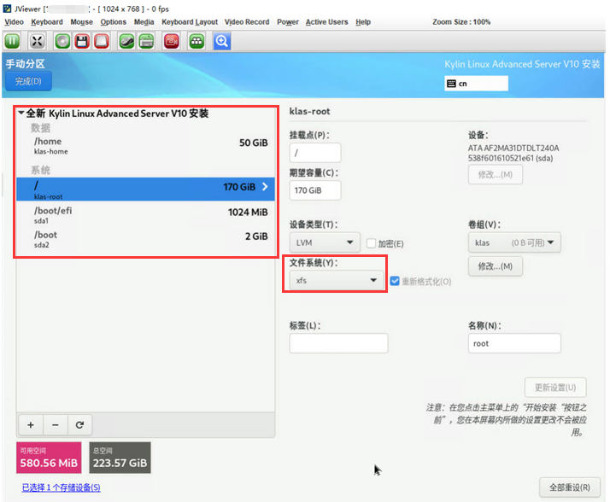Select the /boot/efi sda1 partition row

pyautogui.click(x=145, y=214)
